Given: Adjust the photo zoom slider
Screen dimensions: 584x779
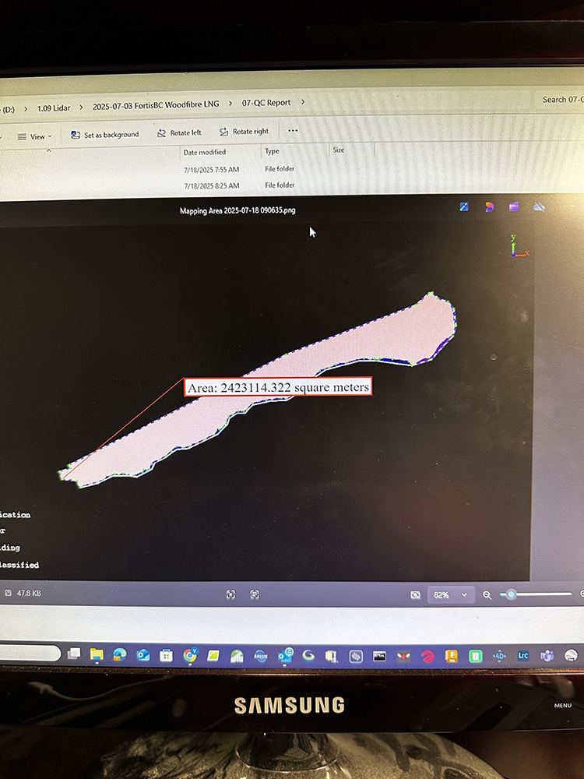Looking at the screenshot, I should 512,594.
